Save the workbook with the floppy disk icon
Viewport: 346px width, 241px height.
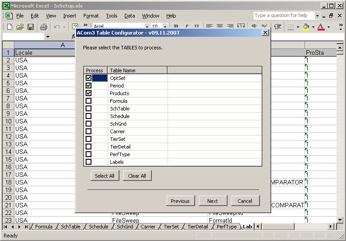[31, 27]
